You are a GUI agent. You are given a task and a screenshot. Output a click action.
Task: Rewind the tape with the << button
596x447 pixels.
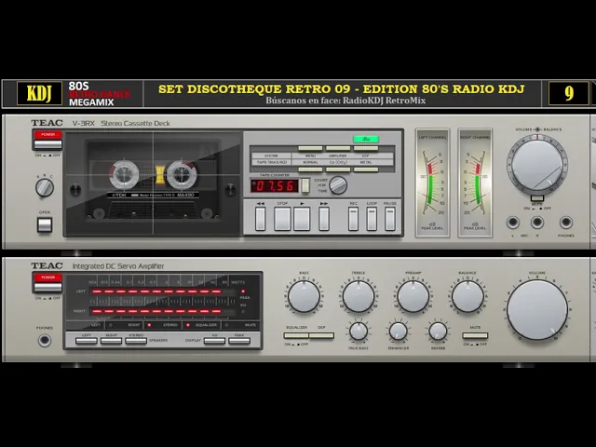tap(261, 219)
